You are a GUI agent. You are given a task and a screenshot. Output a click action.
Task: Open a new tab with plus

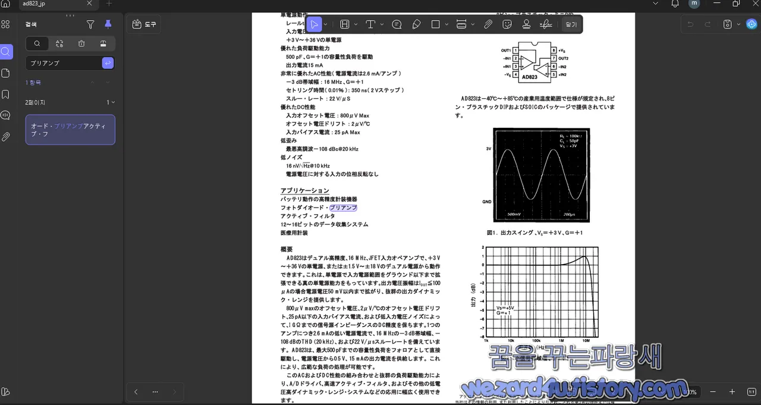click(x=109, y=4)
